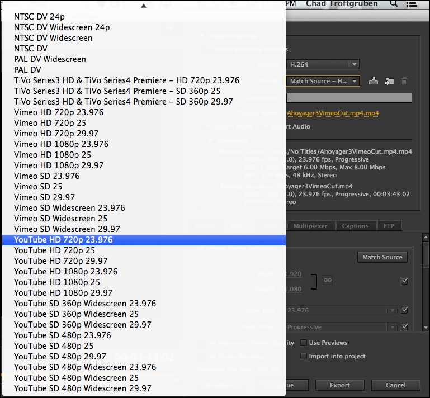
Task: Select YouTube SD 480p Widescreen 29.97 preset
Action: 144,388
